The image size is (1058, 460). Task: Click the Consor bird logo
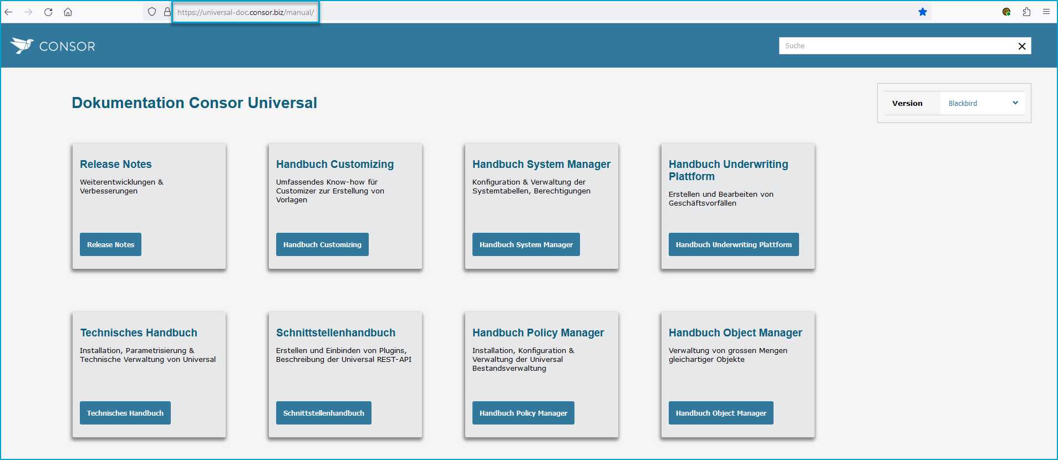click(x=22, y=45)
